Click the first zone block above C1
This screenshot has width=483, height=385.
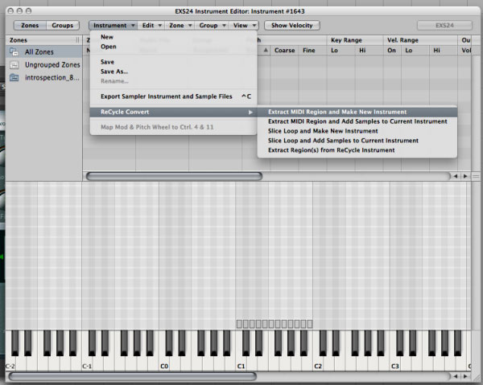coord(239,324)
